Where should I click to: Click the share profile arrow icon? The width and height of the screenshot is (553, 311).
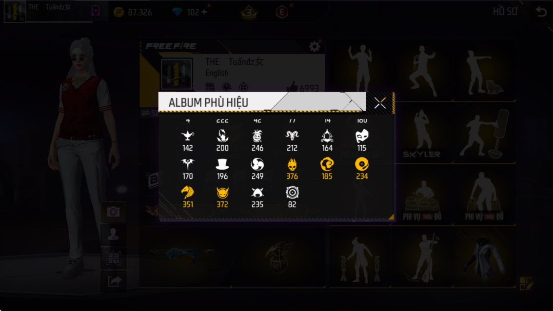tap(113, 281)
